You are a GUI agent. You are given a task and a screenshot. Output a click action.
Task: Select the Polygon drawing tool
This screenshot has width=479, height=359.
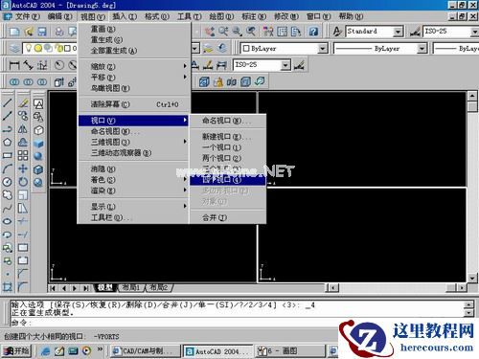8,143
